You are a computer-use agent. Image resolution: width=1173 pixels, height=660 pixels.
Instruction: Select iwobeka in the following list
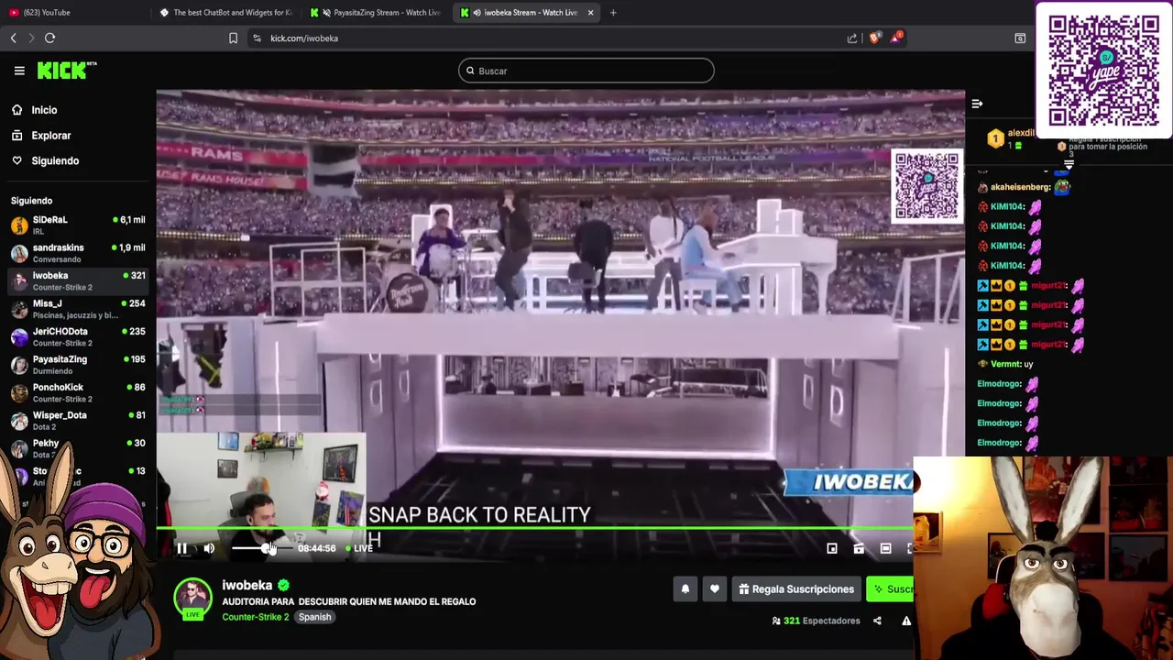(78, 280)
